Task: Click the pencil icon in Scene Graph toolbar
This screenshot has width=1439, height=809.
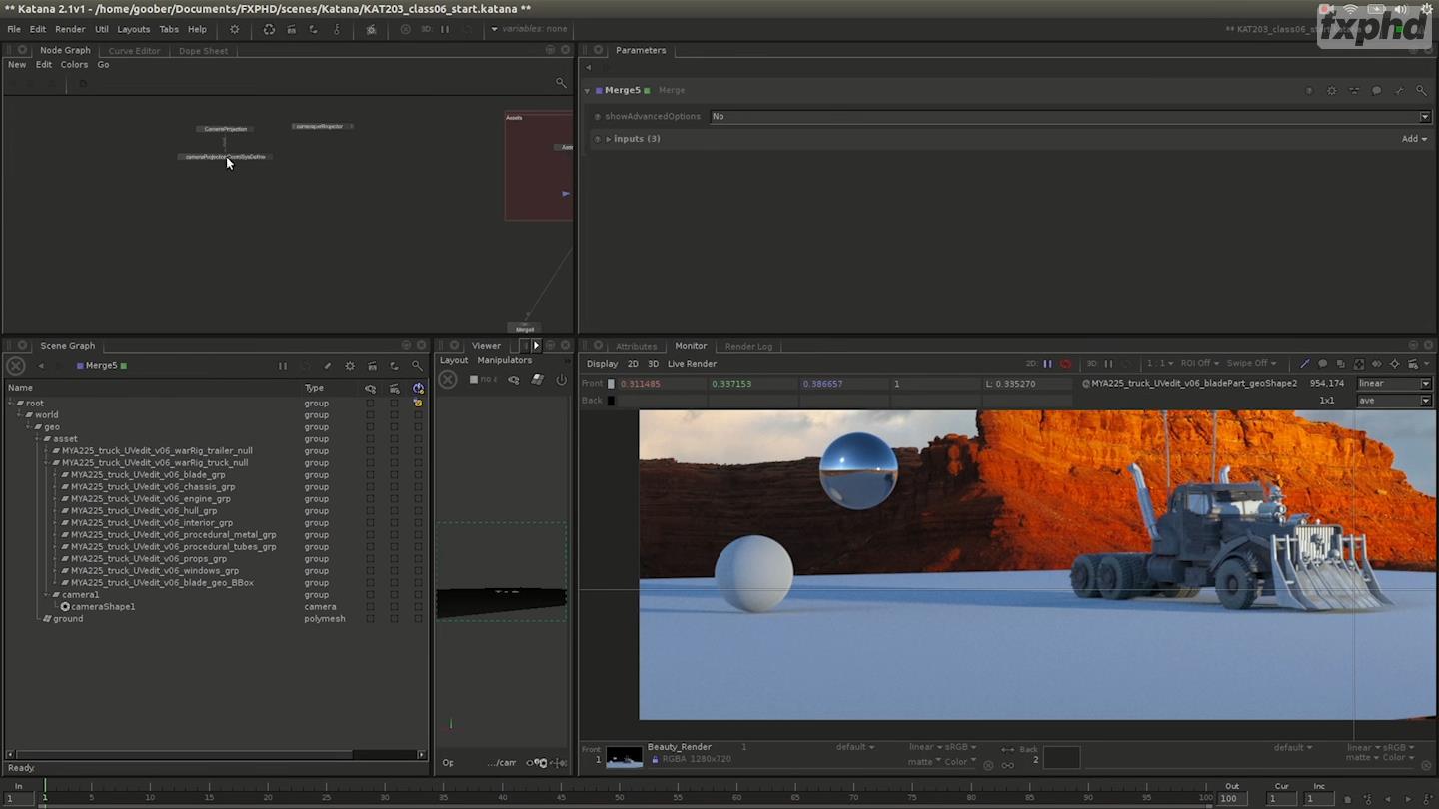Action: 327,366
